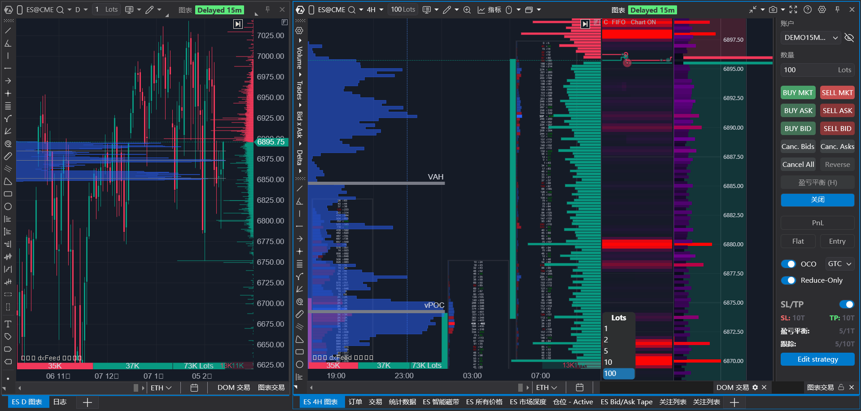
Task: Toggle account visibility eye icon
Action: pos(849,38)
